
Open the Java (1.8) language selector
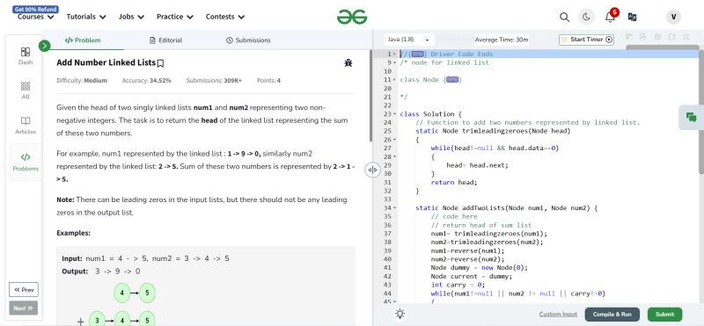click(408, 40)
